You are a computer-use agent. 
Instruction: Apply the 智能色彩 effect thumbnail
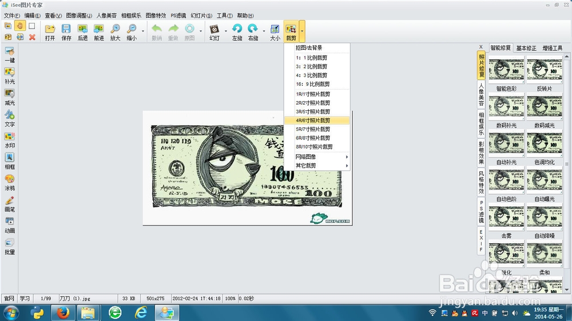coord(506,69)
